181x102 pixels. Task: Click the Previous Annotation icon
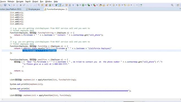(119, 5)
